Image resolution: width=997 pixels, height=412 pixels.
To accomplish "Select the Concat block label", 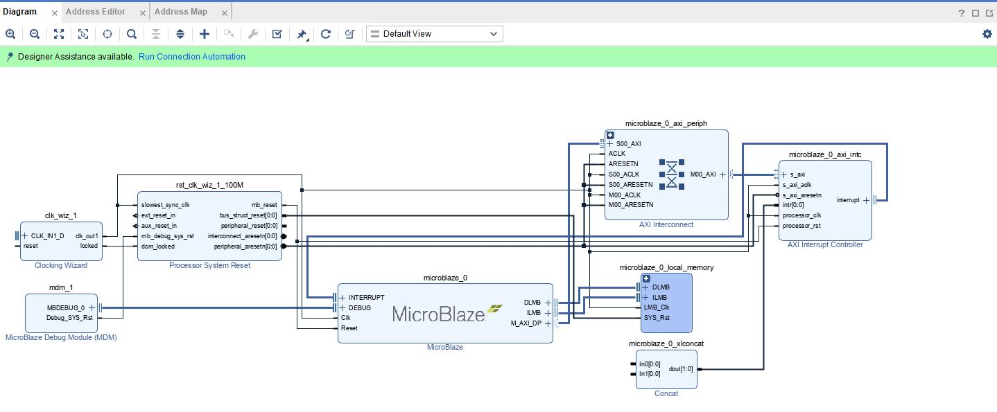I will tap(666, 393).
